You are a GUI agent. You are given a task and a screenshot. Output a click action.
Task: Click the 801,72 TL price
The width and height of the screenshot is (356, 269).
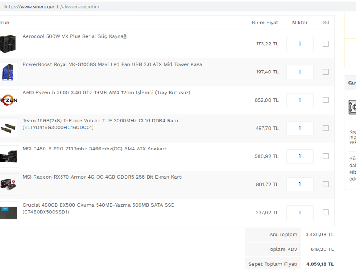[267, 184]
